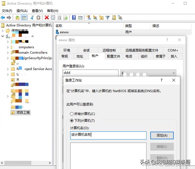The image size is (195, 169).
Task: Click the Find objects toolbar icon
Action: tap(114, 18)
